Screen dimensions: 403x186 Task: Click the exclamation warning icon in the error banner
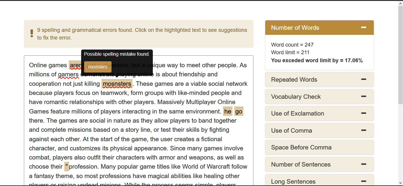pos(32,33)
